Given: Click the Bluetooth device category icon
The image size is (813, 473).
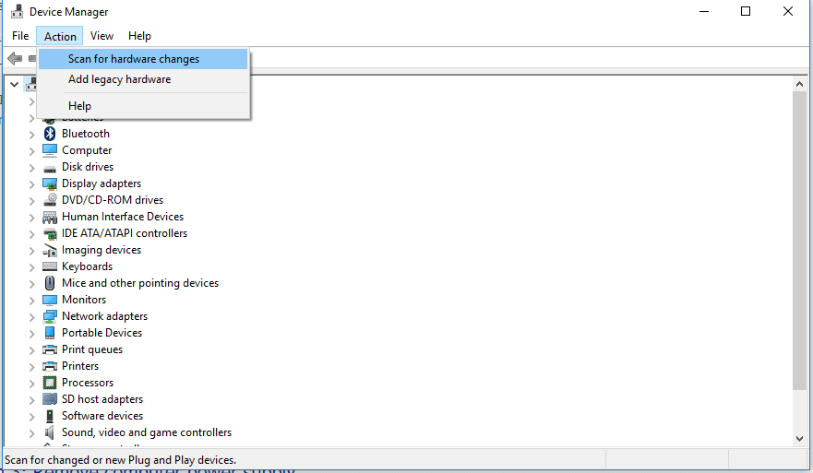Looking at the screenshot, I should [50, 134].
